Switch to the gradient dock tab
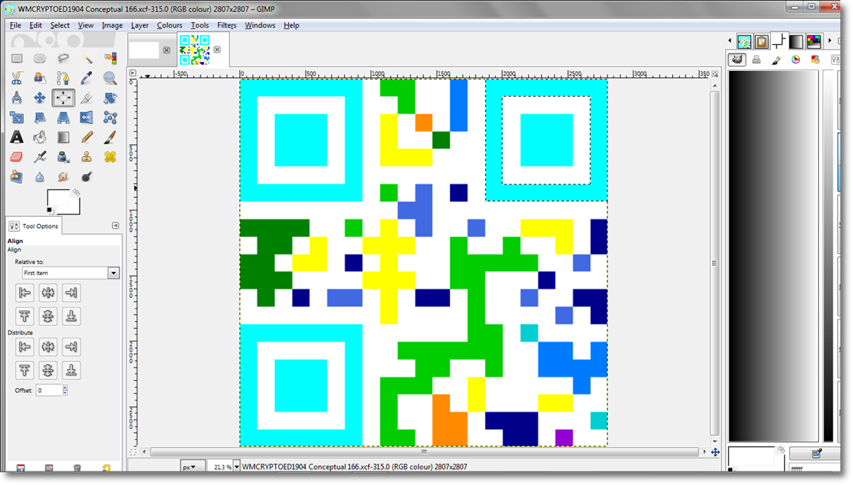The width and height of the screenshot is (853, 485). coord(796,41)
